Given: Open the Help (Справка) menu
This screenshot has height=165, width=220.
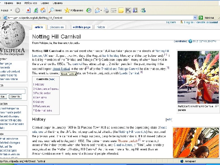Looking at the screenshot, I should click(57, 3).
